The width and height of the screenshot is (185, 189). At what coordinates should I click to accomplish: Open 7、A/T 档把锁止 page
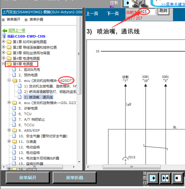point(32,119)
